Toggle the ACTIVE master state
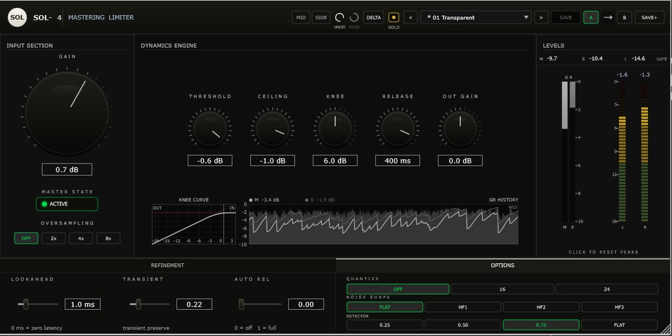Screen dimensions: 672x336 point(67,204)
